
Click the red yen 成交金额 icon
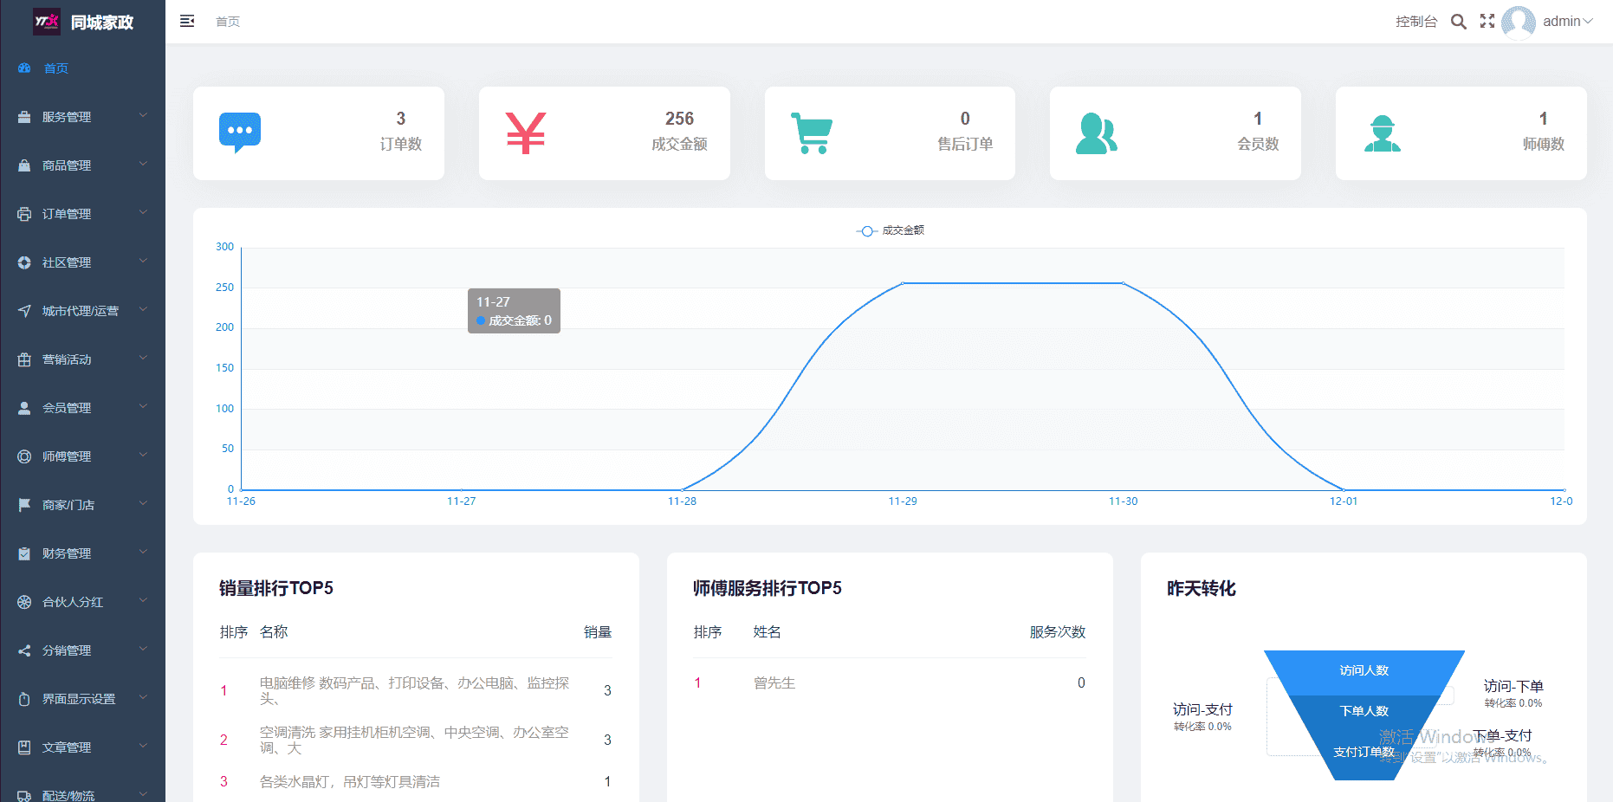(526, 133)
